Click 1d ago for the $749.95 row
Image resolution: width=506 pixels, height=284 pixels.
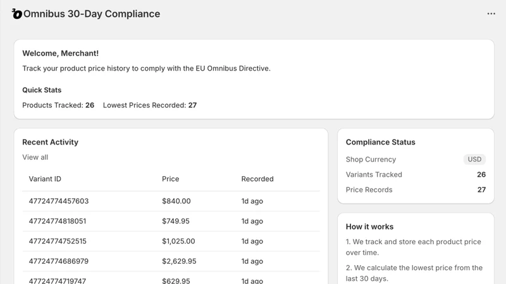click(x=252, y=221)
